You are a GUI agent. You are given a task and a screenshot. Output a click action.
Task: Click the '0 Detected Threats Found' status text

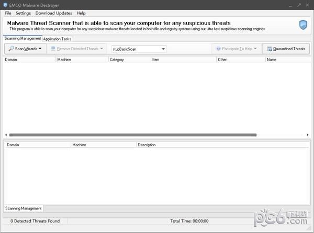click(x=35, y=221)
